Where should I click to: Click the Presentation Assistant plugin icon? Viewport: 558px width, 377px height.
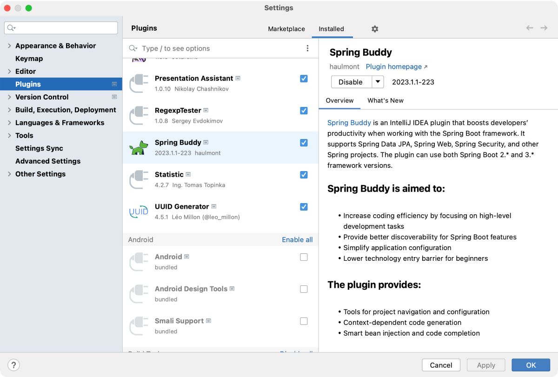[138, 82]
